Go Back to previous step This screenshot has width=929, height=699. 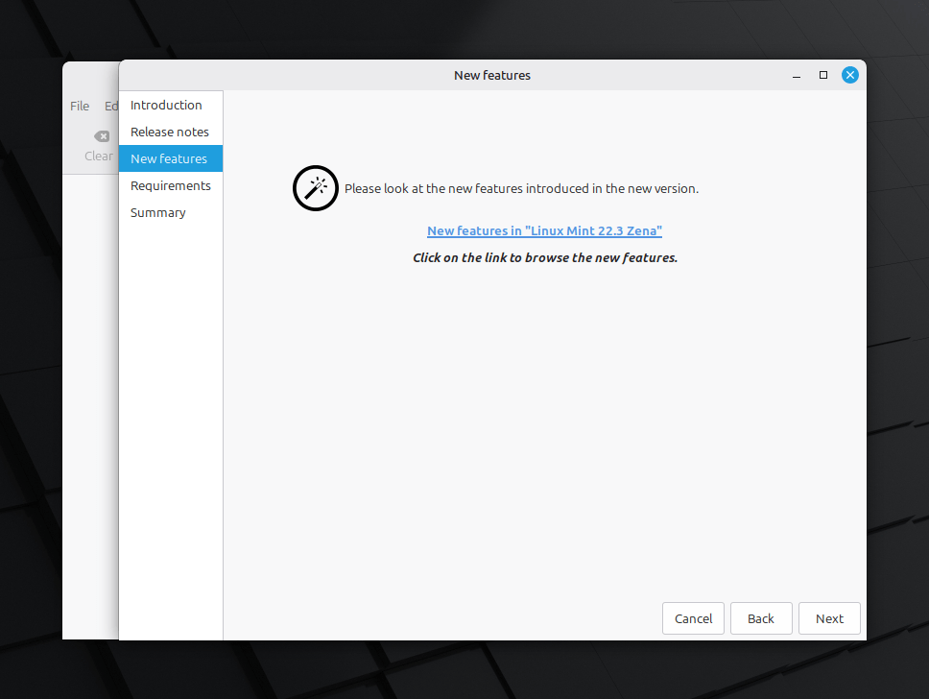point(761,618)
